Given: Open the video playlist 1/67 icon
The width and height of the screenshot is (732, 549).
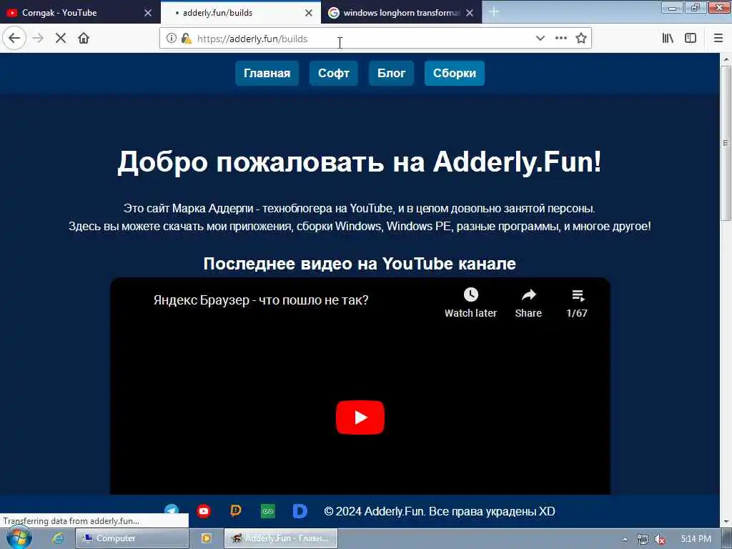Looking at the screenshot, I should coord(577,303).
